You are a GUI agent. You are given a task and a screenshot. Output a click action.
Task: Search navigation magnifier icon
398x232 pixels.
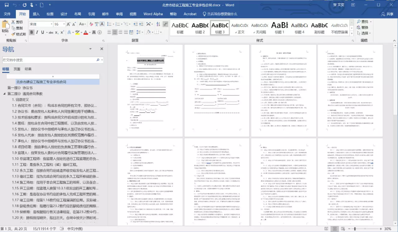click(x=98, y=60)
